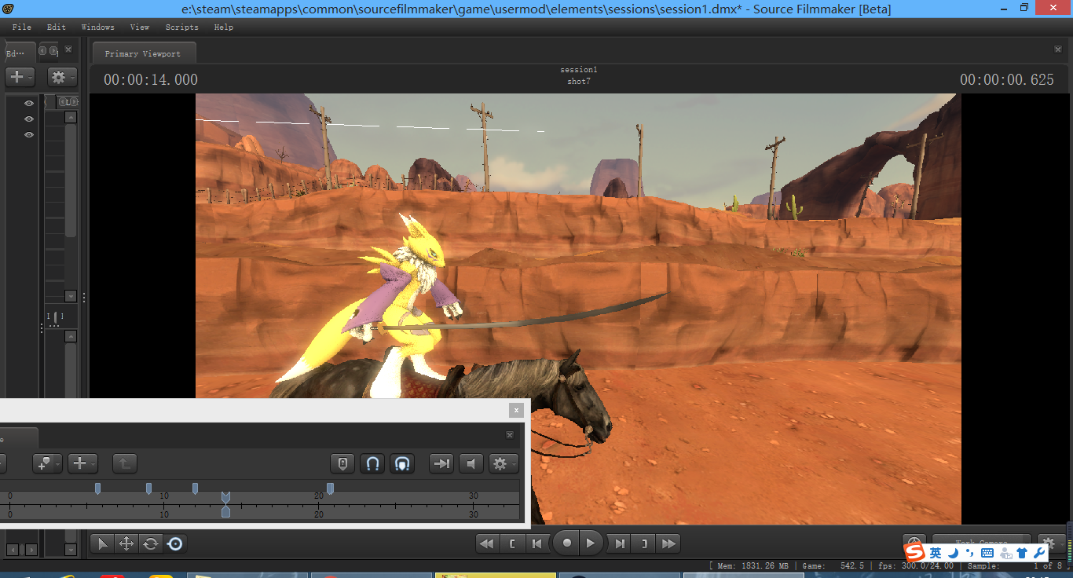Select the Rotate manipulator tool
Viewport: 1073px width, 578px height.
[151, 543]
